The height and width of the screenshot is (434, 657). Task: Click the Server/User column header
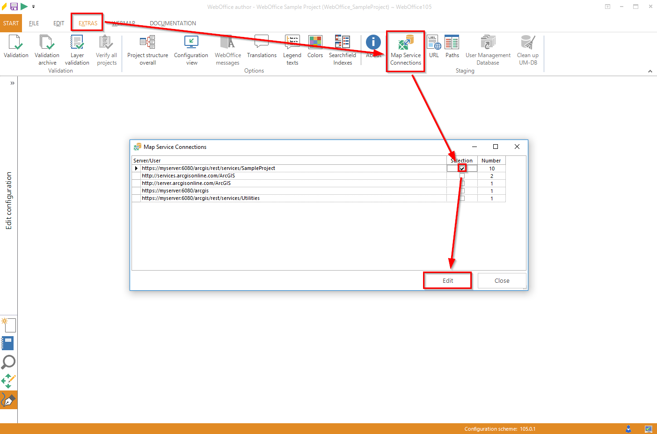tap(289, 161)
